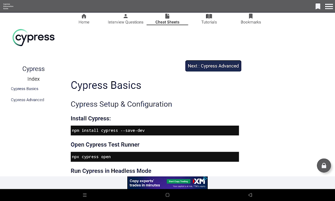The image size is (335, 201).
Task: Tap the Tutorials open book icon
Action: (209, 16)
